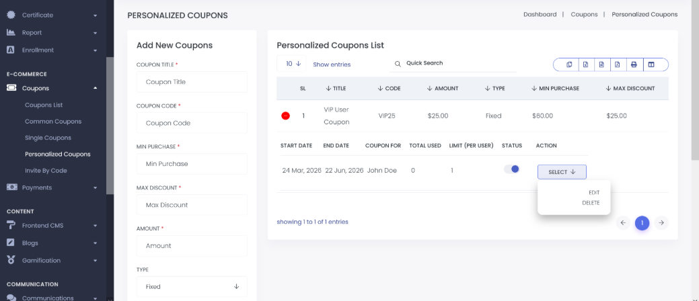Open Common Coupons in sidebar
This screenshot has height=301, width=699.
53,122
